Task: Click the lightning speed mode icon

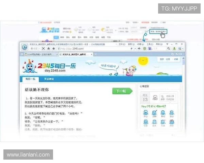Action: pyautogui.click(x=131, y=49)
